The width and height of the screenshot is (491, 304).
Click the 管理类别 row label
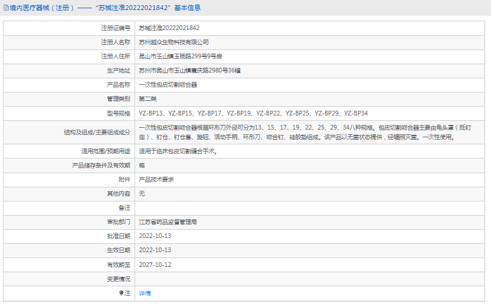pyautogui.click(x=119, y=99)
